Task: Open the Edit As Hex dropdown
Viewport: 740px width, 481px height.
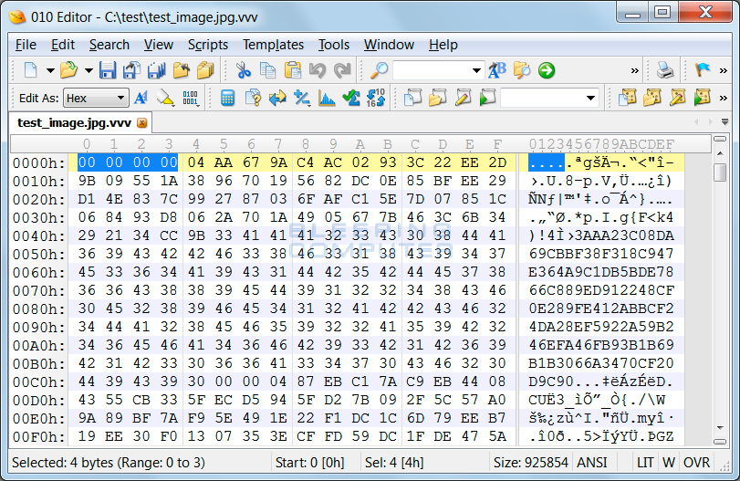Action: pyautogui.click(x=96, y=99)
